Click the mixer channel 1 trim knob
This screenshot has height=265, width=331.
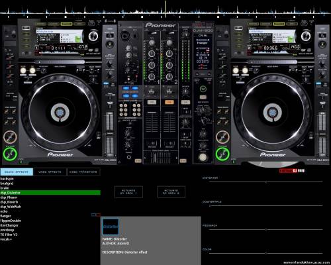click(152, 42)
